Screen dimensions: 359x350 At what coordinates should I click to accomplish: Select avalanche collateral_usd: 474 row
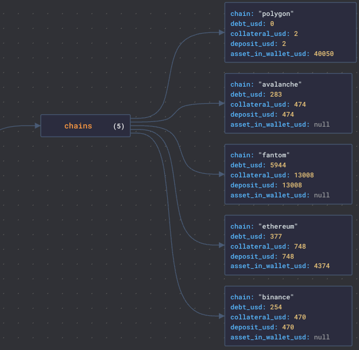click(x=268, y=104)
